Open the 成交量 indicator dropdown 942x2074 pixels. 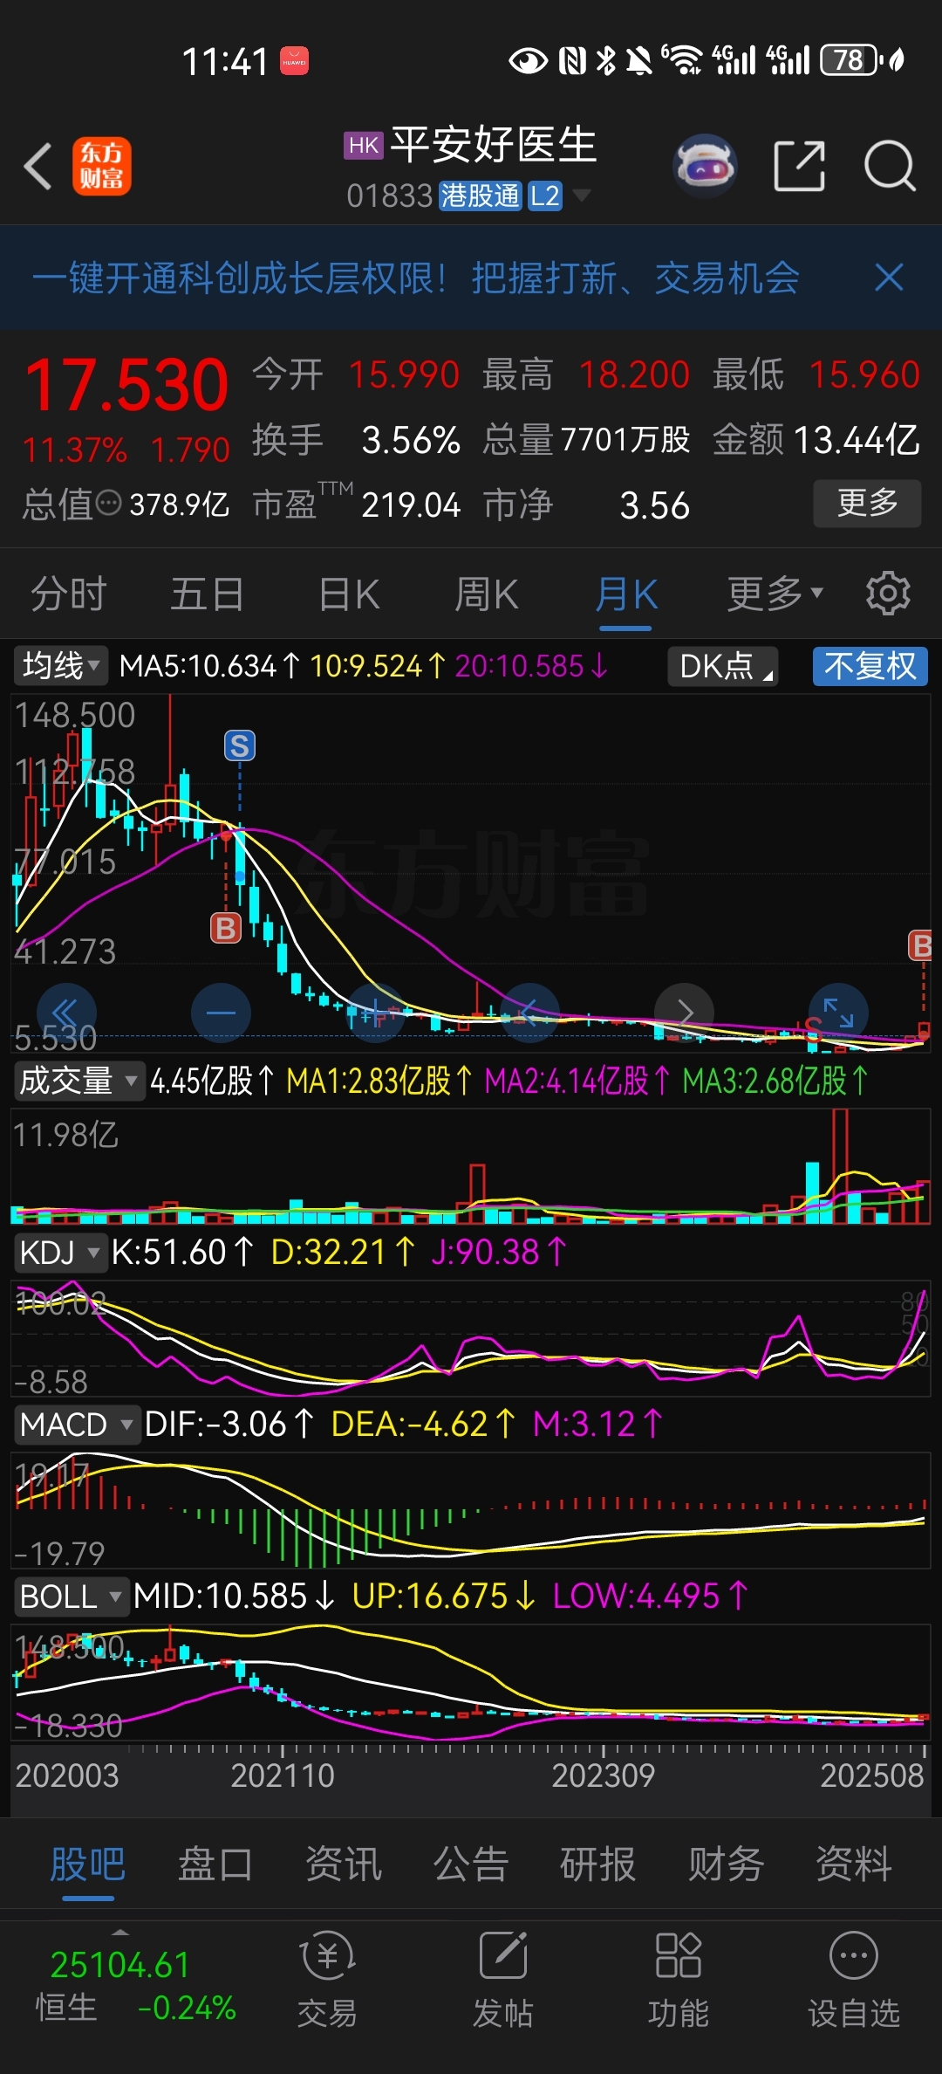click(x=78, y=1081)
